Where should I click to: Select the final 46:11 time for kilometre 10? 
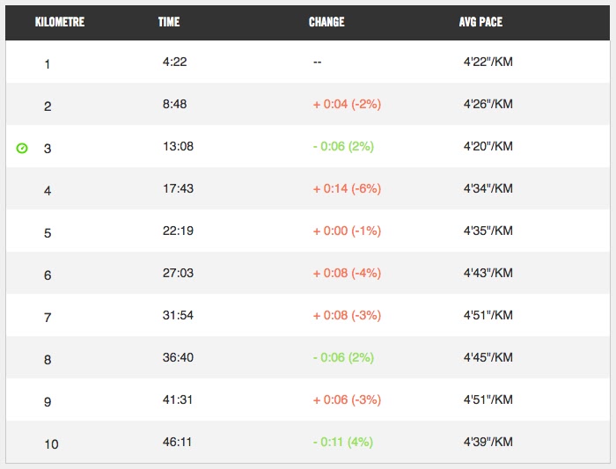(x=177, y=442)
